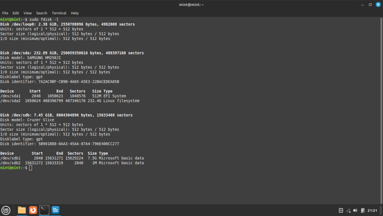Click the terminal vertical scrollbar
Screen dimensions: 383x216
[x=381, y=110]
